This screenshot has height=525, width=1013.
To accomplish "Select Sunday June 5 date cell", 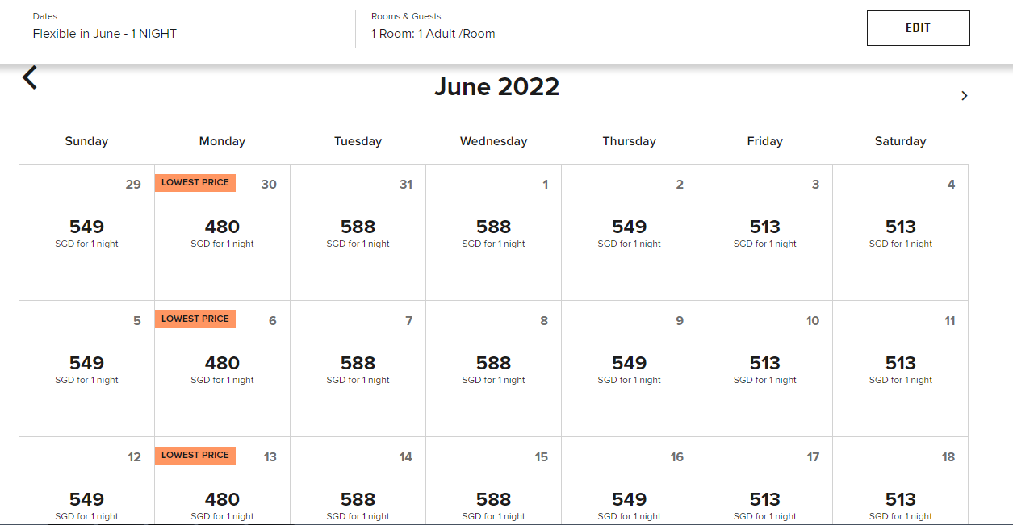I will click(x=86, y=369).
